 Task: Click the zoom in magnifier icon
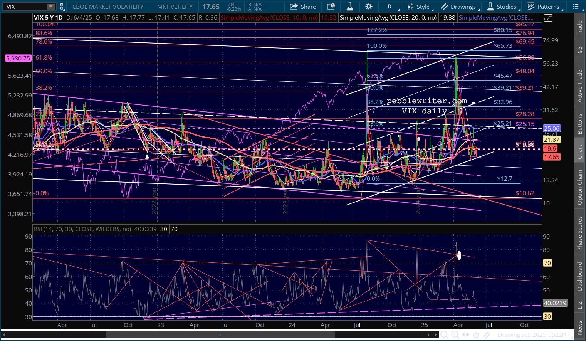coord(455,335)
